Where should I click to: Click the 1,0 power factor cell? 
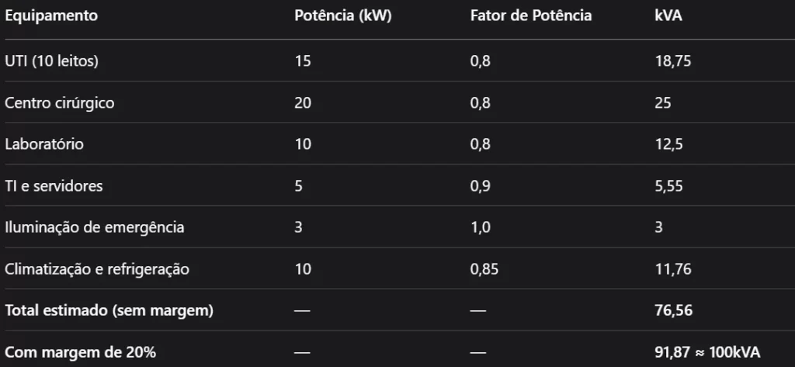tap(481, 227)
